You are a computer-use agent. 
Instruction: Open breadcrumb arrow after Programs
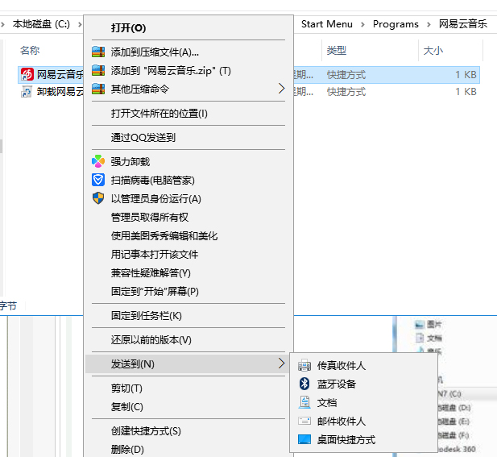click(429, 24)
